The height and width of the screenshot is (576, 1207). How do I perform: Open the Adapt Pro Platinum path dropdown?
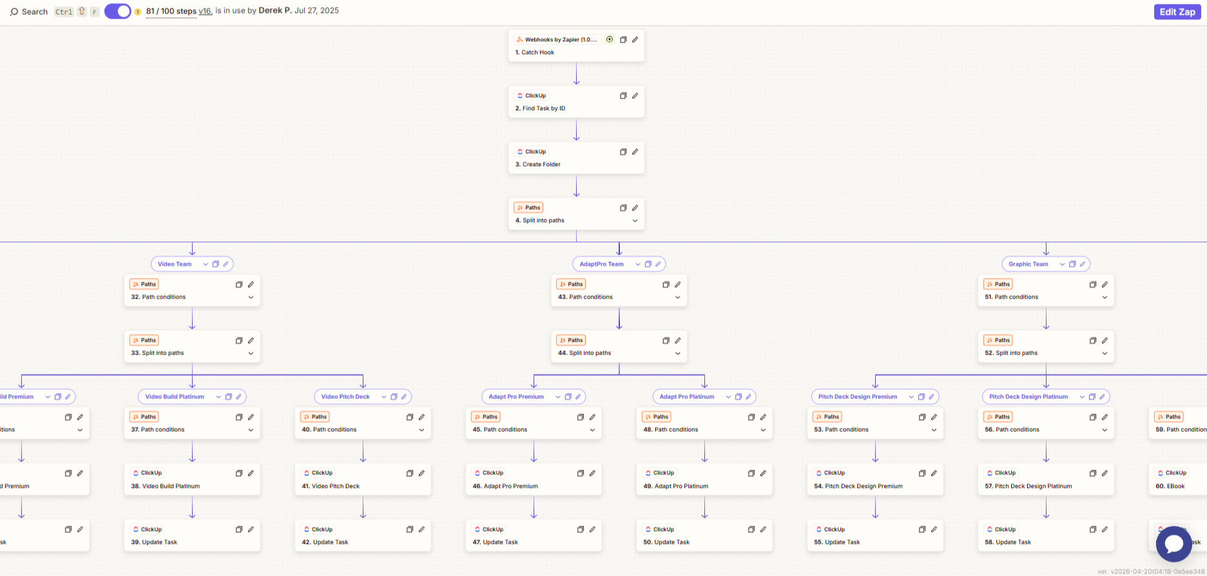click(728, 396)
